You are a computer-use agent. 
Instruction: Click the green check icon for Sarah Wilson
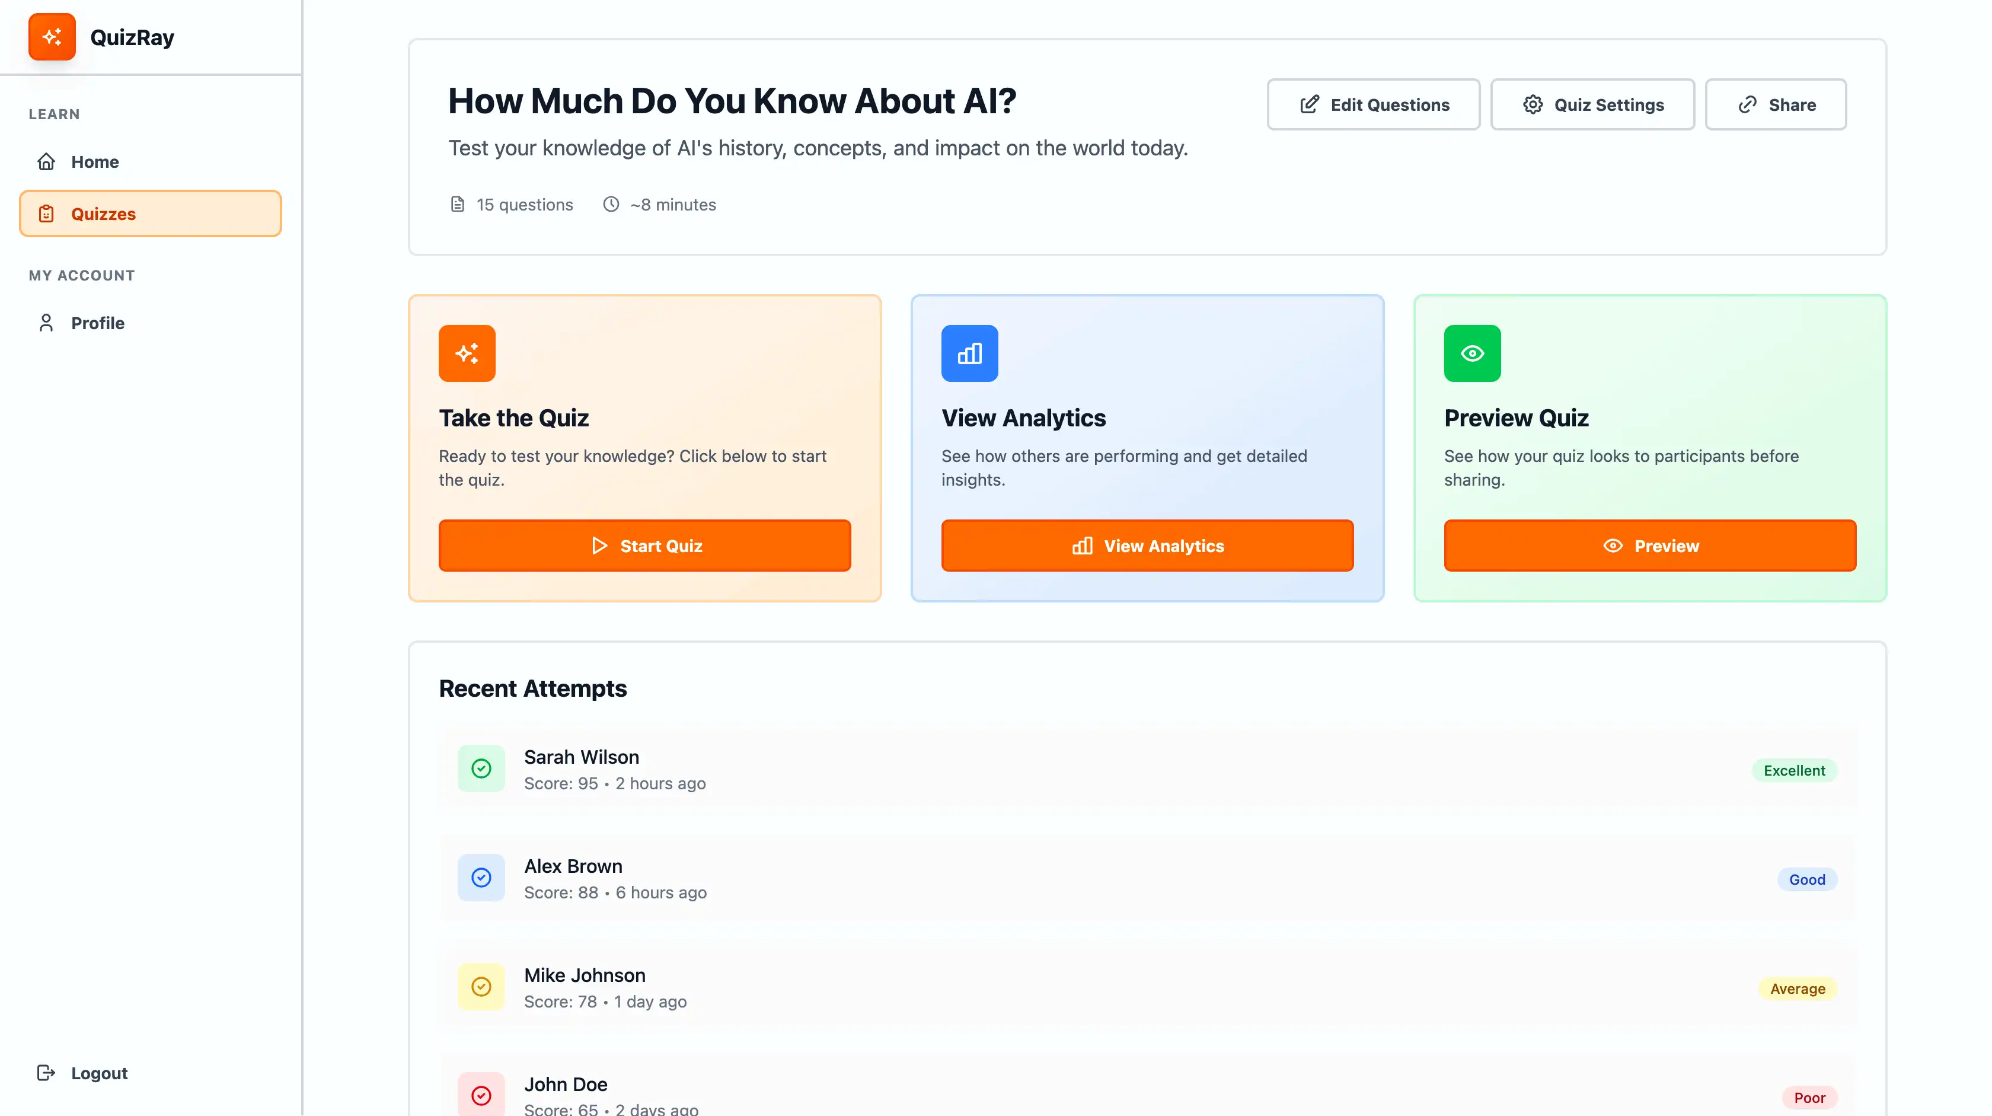click(481, 768)
